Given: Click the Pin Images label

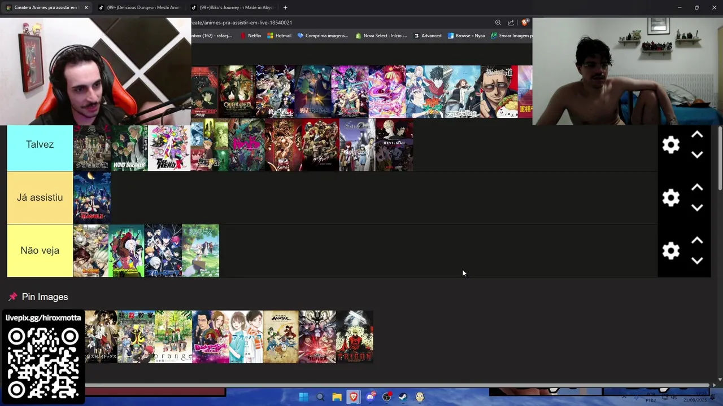Looking at the screenshot, I should (45, 297).
